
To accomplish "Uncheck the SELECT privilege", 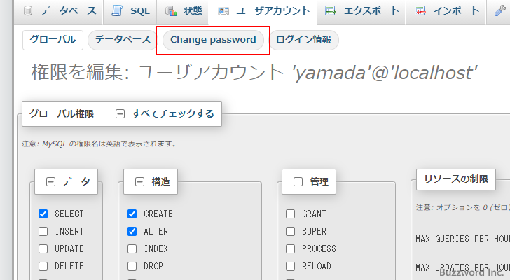I will point(43,213).
